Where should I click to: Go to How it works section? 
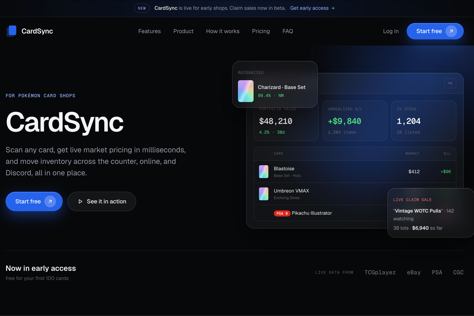click(223, 31)
